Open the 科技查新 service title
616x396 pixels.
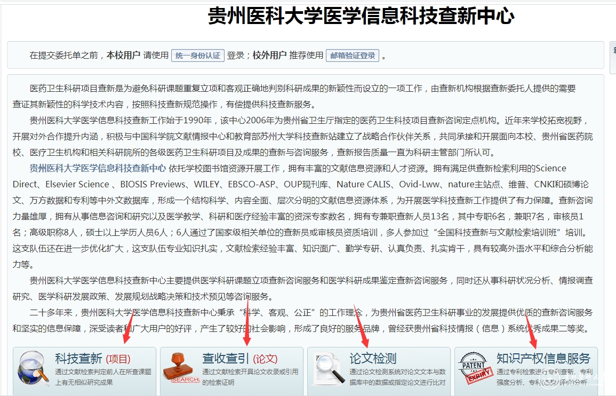(79, 358)
